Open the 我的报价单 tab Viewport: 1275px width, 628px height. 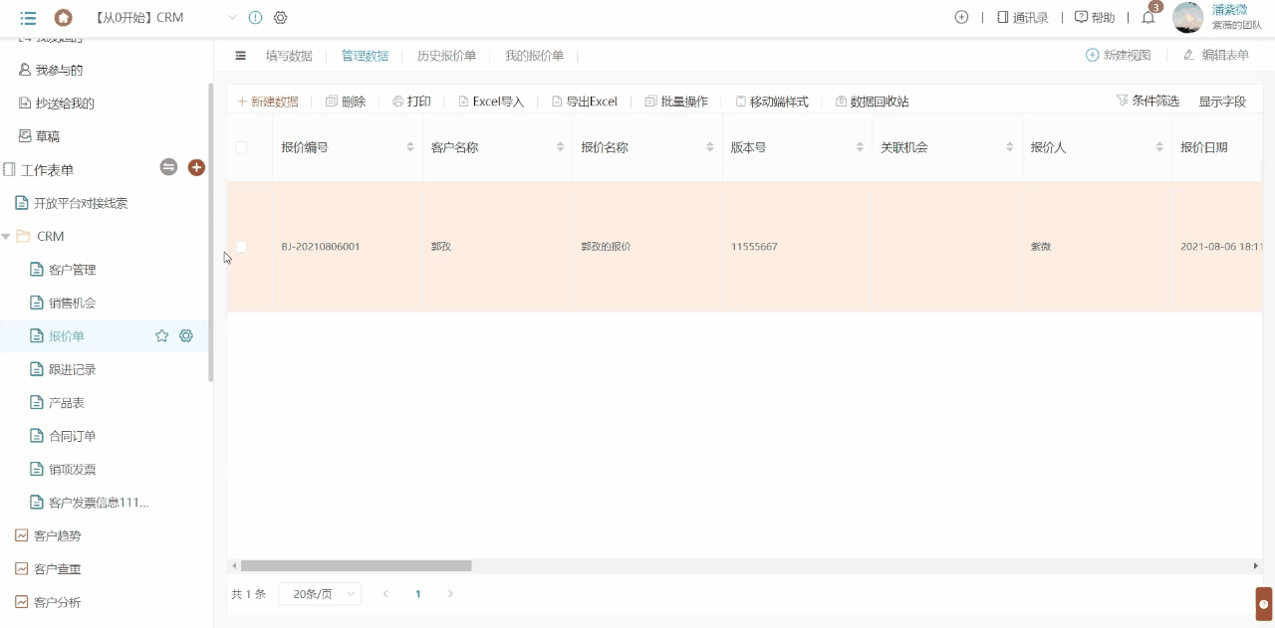(534, 56)
